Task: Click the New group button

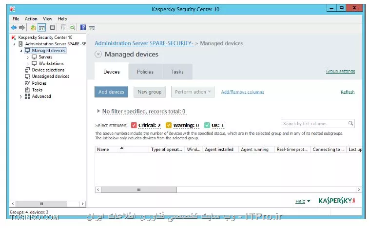Action: [x=150, y=92]
